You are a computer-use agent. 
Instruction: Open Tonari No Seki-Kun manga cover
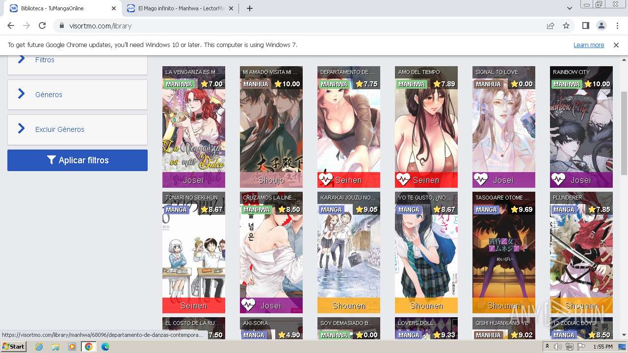click(194, 252)
